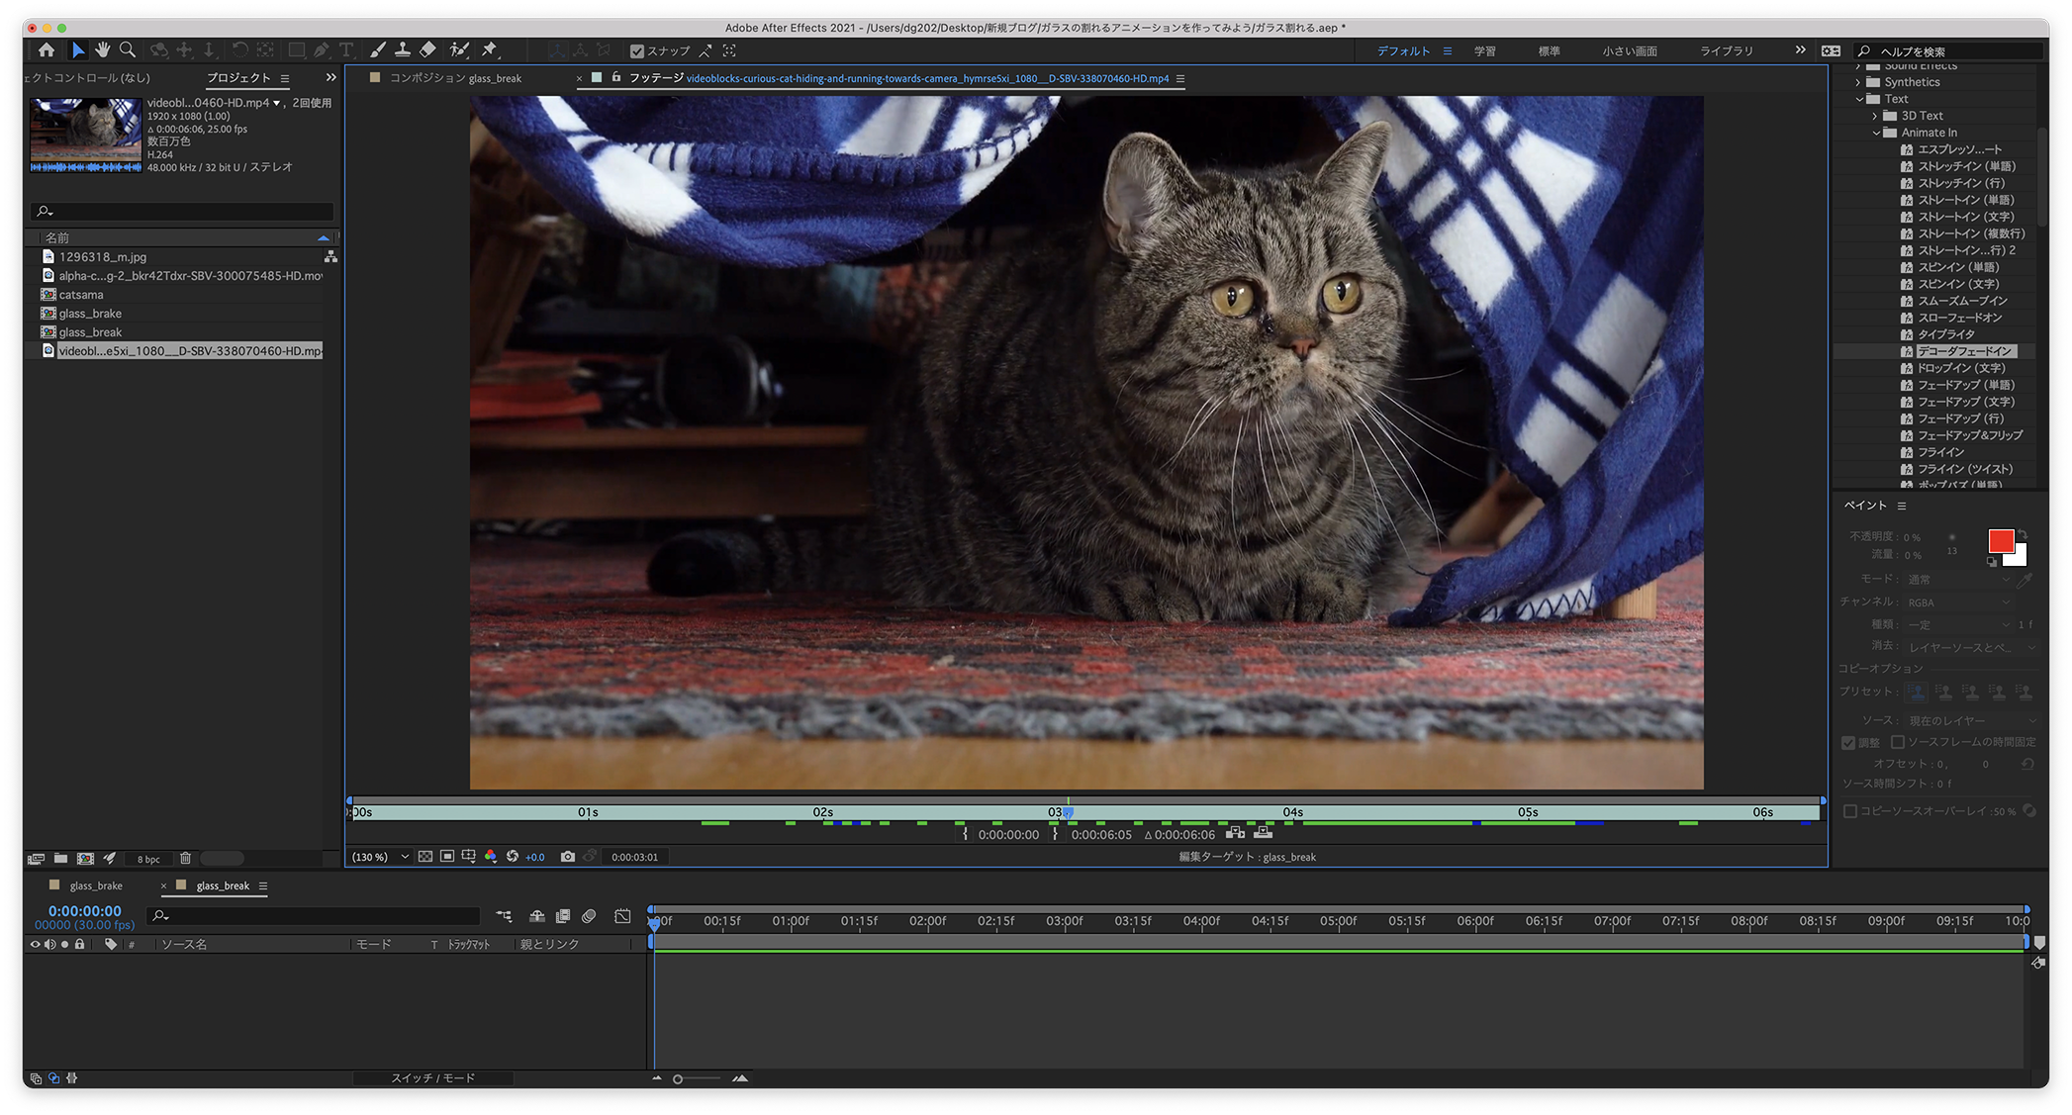Select the Brush tool
Screen dimensions: 2072x1115
pyautogui.click(x=377, y=50)
